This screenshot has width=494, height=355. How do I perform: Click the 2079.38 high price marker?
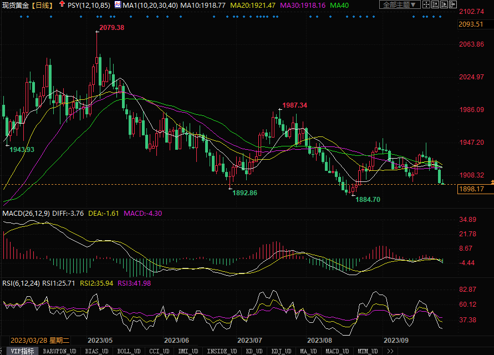tap(111, 28)
